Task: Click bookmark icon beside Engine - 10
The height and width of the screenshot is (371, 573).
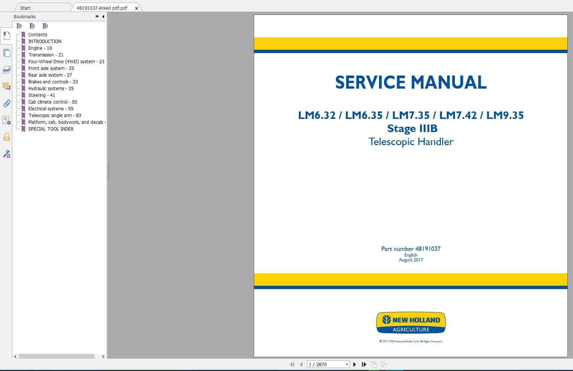Action: click(23, 48)
